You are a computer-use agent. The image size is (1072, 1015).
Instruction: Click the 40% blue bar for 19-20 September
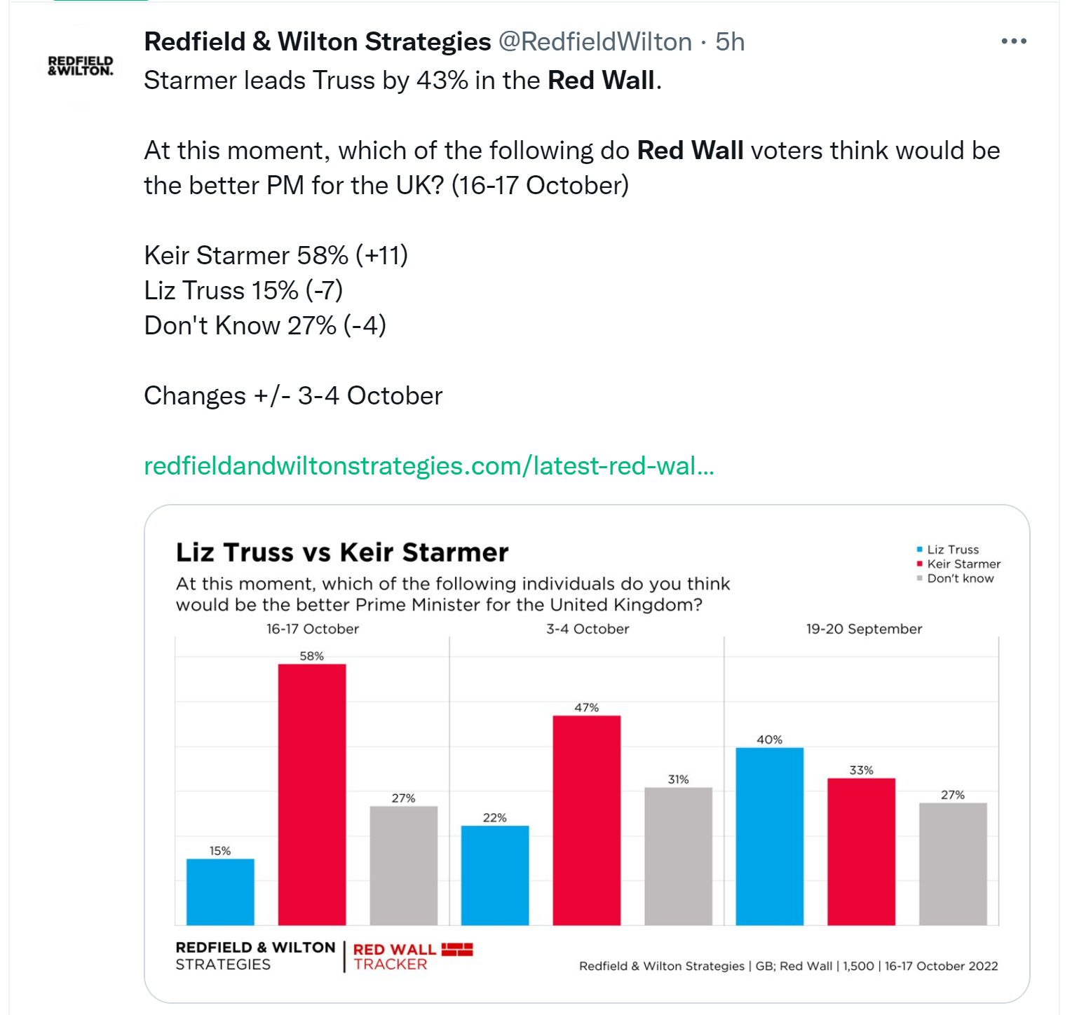tap(770, 836)
